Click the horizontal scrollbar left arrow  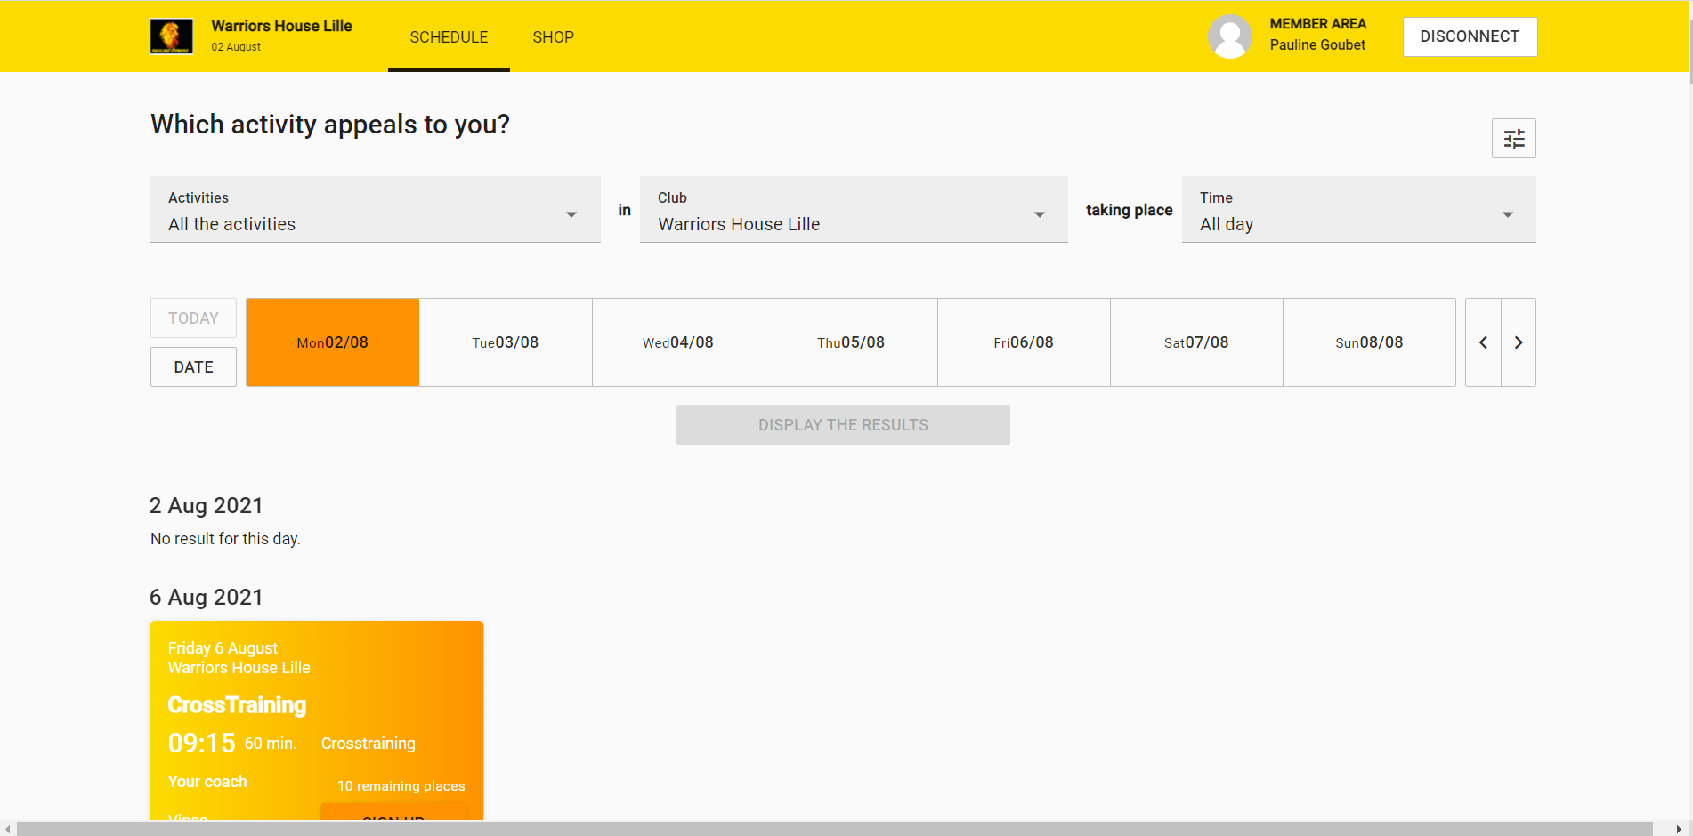tap(8, 829)
